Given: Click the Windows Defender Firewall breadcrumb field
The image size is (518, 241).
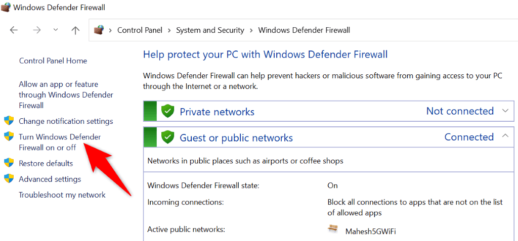Looking at the screenshot, I should click(x=304, y=30).
